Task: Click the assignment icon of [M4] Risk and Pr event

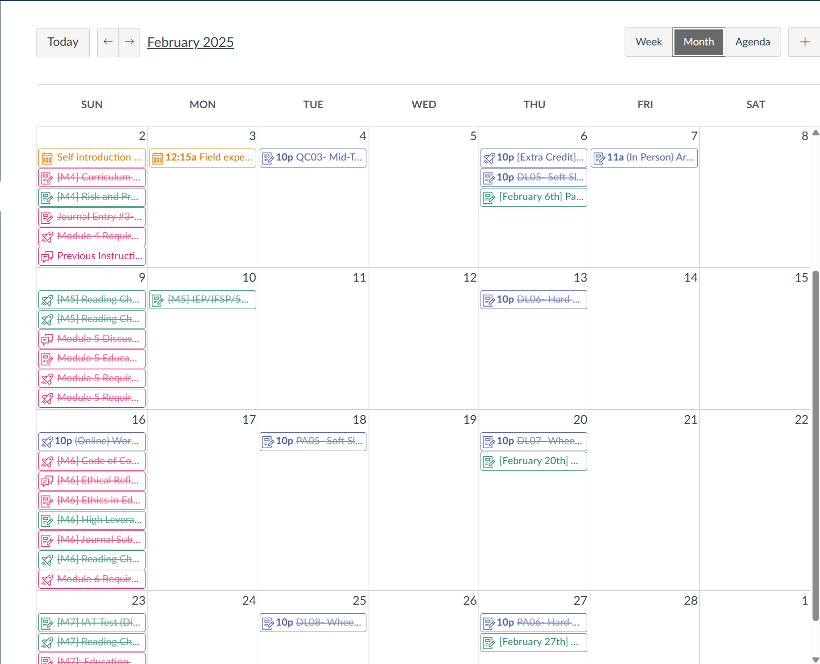Action: click(47, 197)
